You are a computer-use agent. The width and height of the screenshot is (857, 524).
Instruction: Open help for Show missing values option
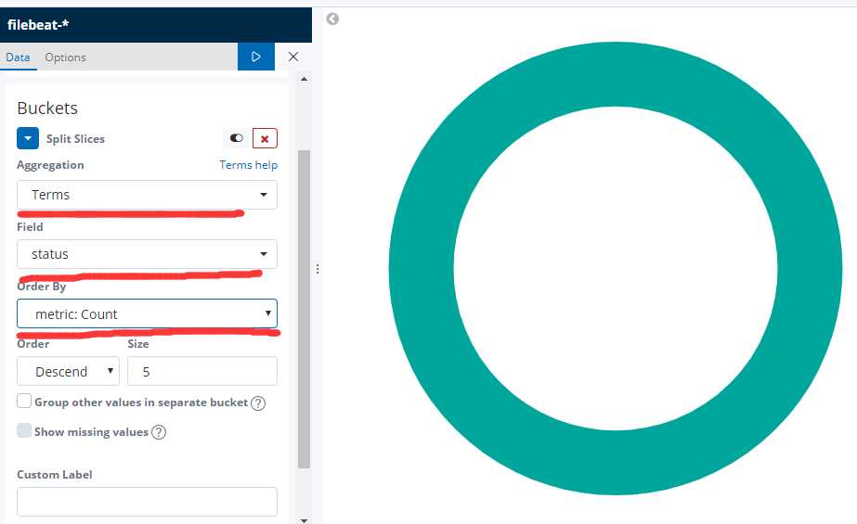159,432
